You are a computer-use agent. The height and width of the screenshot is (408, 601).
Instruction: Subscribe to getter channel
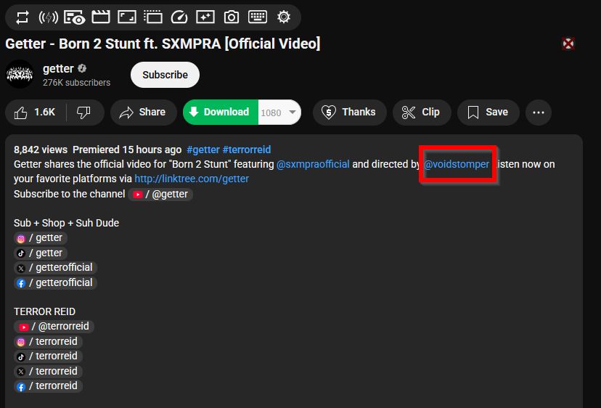[x=165, y=75]
